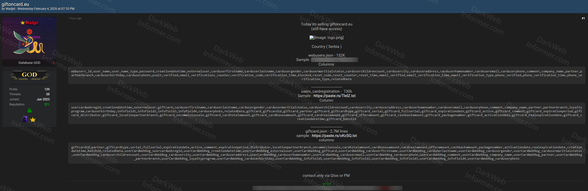Click the red status dot near Database GOD
Image resolution: width=588 pixels, height=191 pixels.
tap(53, 63)
